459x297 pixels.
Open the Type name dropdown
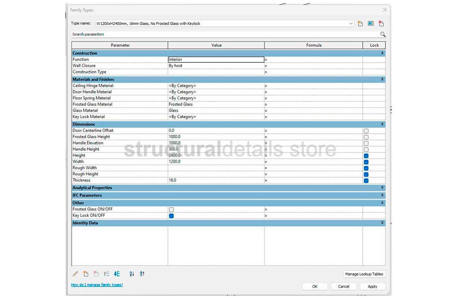351,23
